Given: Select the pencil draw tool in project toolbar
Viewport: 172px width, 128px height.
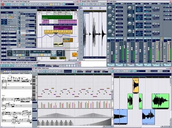Looking at the screenshot, I should pos(40,4).
